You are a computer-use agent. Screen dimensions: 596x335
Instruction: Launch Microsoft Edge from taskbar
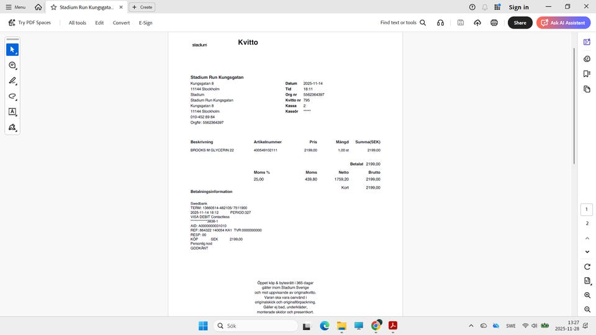coord(324,326)
